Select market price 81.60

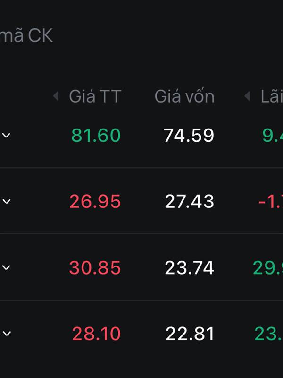tap(96, 135)
